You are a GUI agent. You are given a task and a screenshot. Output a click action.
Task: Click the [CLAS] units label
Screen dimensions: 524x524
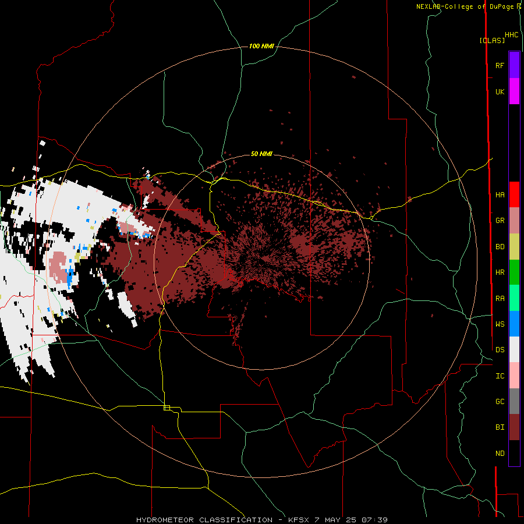click(492, 40)
